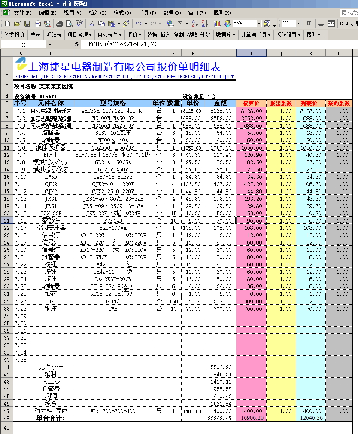Run the spelling check

79,24
